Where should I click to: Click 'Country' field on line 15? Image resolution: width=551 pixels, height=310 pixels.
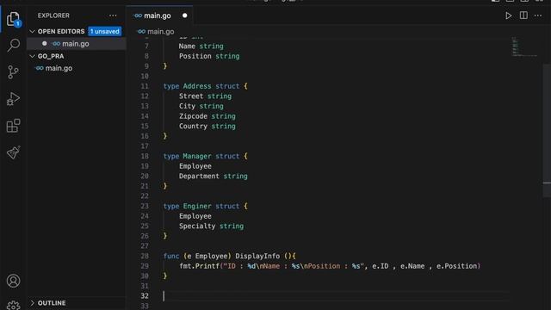point(193,127)
